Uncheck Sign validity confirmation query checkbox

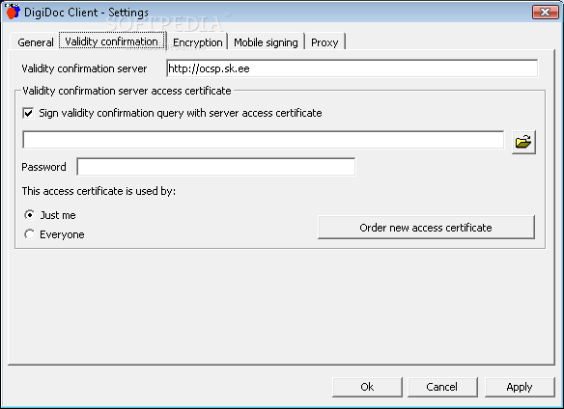[28, 113]
